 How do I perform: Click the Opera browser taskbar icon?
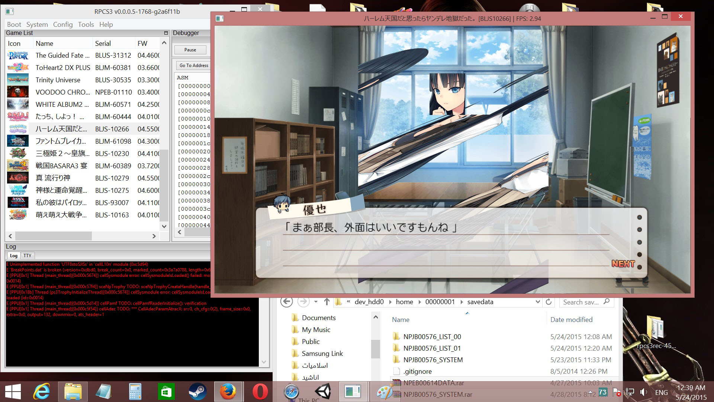[x=260, y=392]
